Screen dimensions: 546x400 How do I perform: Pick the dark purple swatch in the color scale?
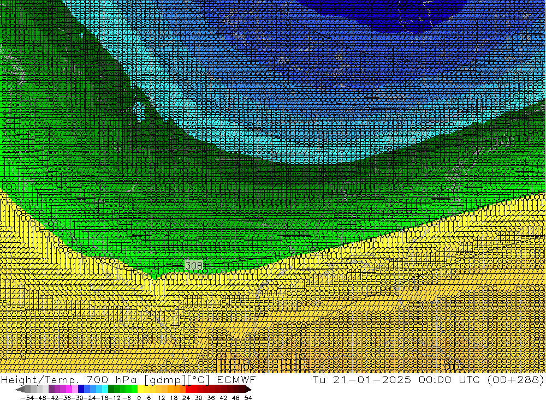click(51, 389)
